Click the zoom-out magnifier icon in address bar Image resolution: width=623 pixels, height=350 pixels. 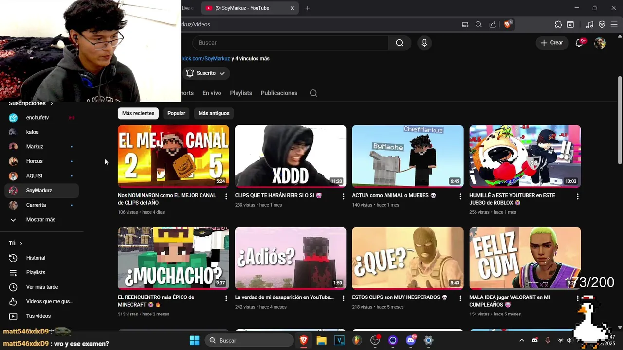[478, 24]
